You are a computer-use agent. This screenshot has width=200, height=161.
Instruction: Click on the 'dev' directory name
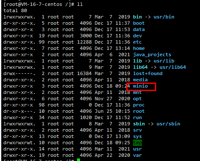[x=137, y=36]
